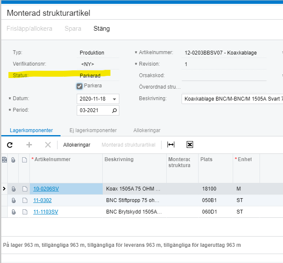Click the add row plus icon
Viewport: 283px width, 263px height.
29,145
